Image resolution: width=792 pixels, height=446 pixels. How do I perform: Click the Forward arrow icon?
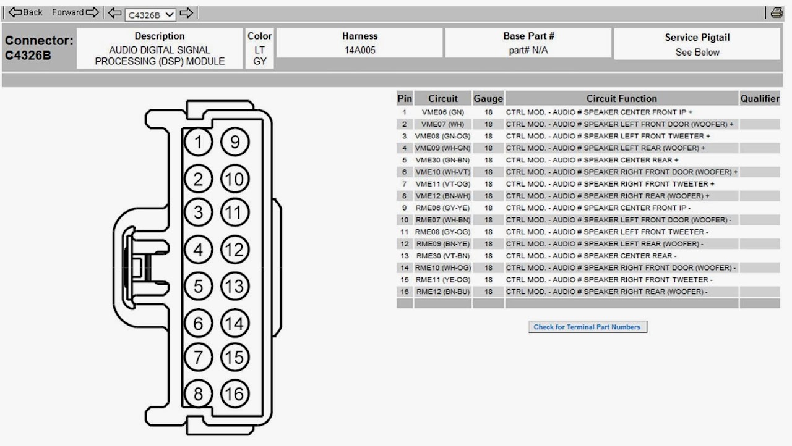pyautogui.click(x=92, y=12)
